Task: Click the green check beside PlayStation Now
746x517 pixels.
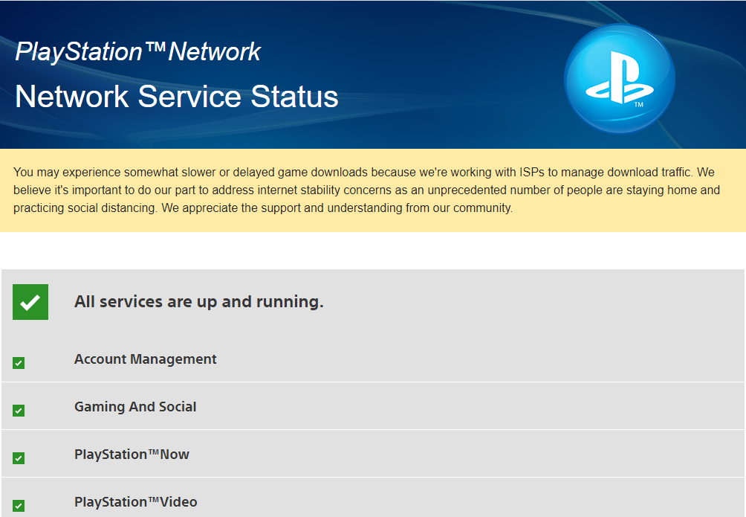Action: 19,458
